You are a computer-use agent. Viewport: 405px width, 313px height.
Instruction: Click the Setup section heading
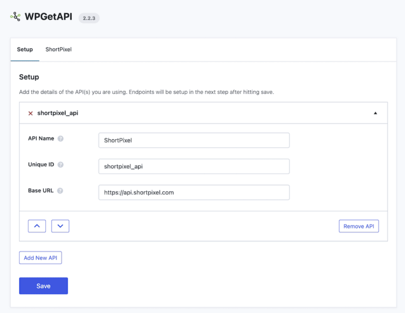coord(29,77)
